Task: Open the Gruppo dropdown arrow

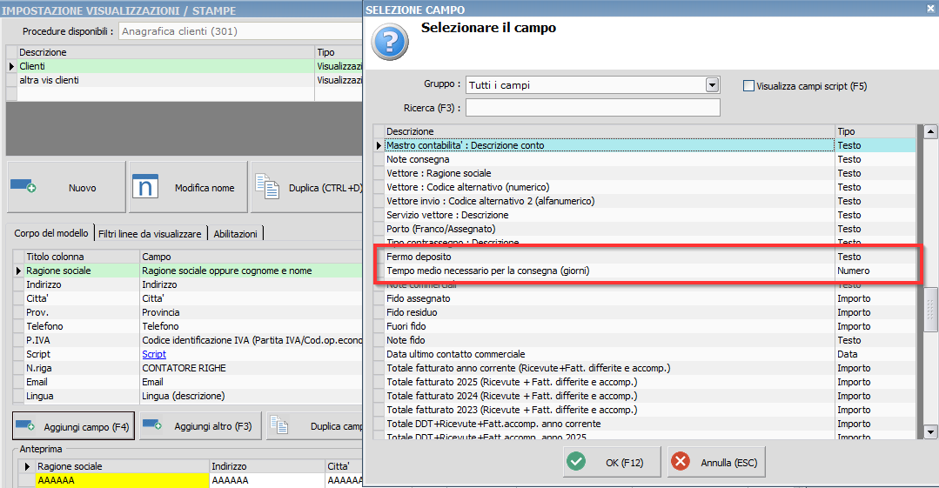Action: click(x=712, y=85)
